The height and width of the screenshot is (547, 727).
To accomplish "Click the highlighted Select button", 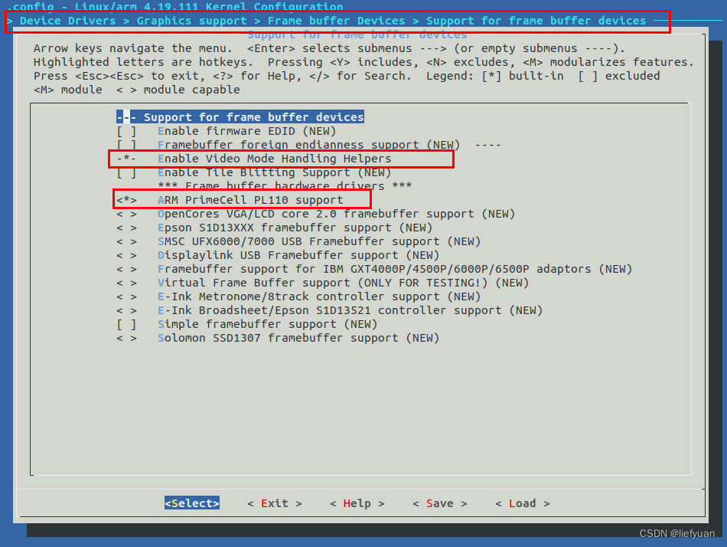I will (192, 503).
